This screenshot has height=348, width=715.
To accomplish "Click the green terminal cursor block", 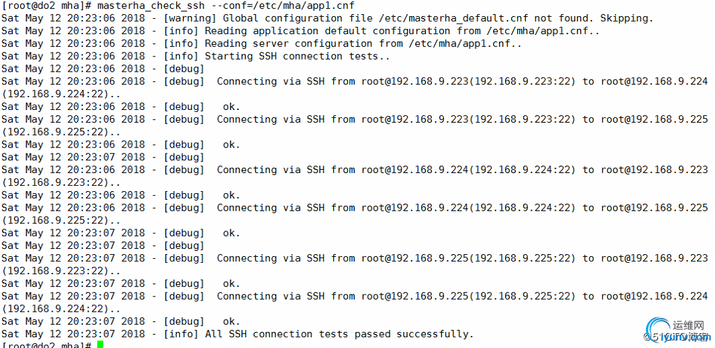I will [100, 345].
